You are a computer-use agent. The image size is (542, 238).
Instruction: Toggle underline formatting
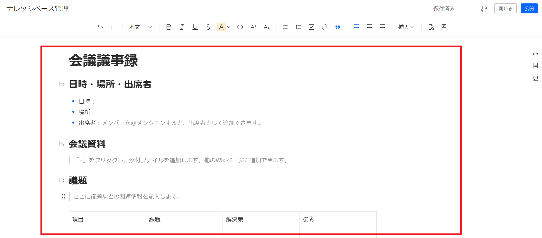195,27
